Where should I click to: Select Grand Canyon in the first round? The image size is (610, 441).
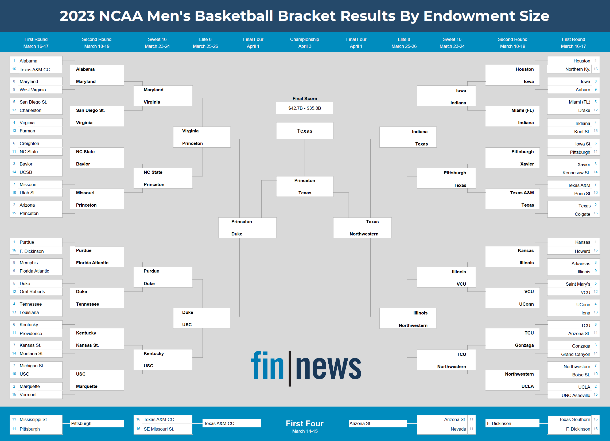point(575,354)
